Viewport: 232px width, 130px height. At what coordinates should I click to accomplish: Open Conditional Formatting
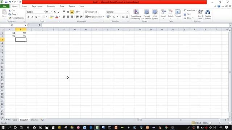136,14
